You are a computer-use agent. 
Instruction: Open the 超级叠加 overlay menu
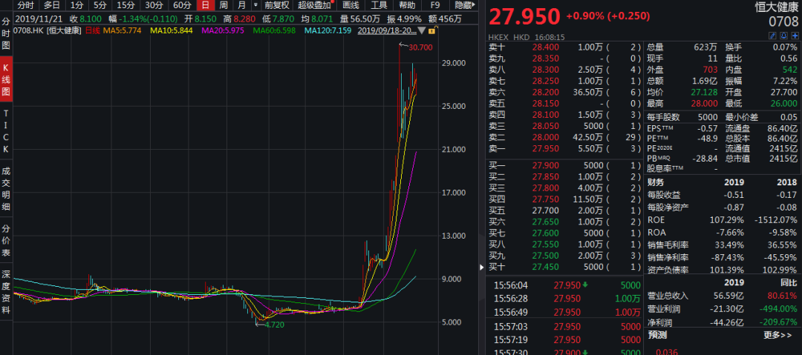point(314,6)
